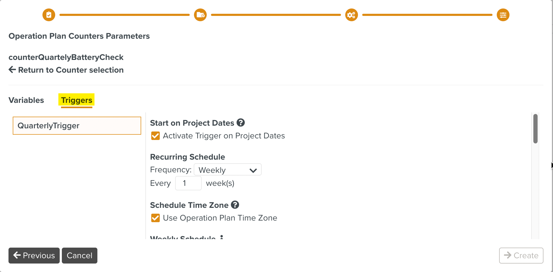Follow the Return to Counter selection link
The height and width of the screenshot is (272, 553).
pos(71,70)
